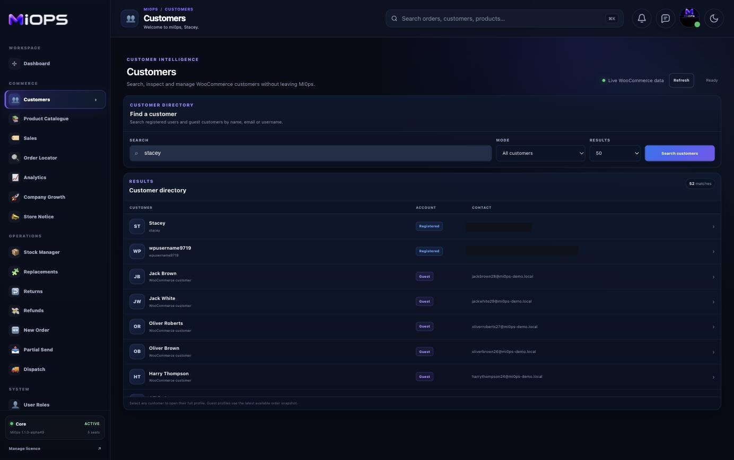Open the Manage licence link
Viewport: 734px width, 460px height.
pos(24,449)
